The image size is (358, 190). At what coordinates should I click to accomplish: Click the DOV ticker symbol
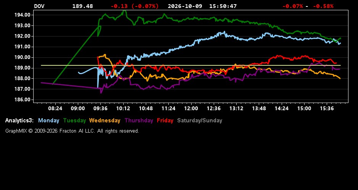[39, 6]
